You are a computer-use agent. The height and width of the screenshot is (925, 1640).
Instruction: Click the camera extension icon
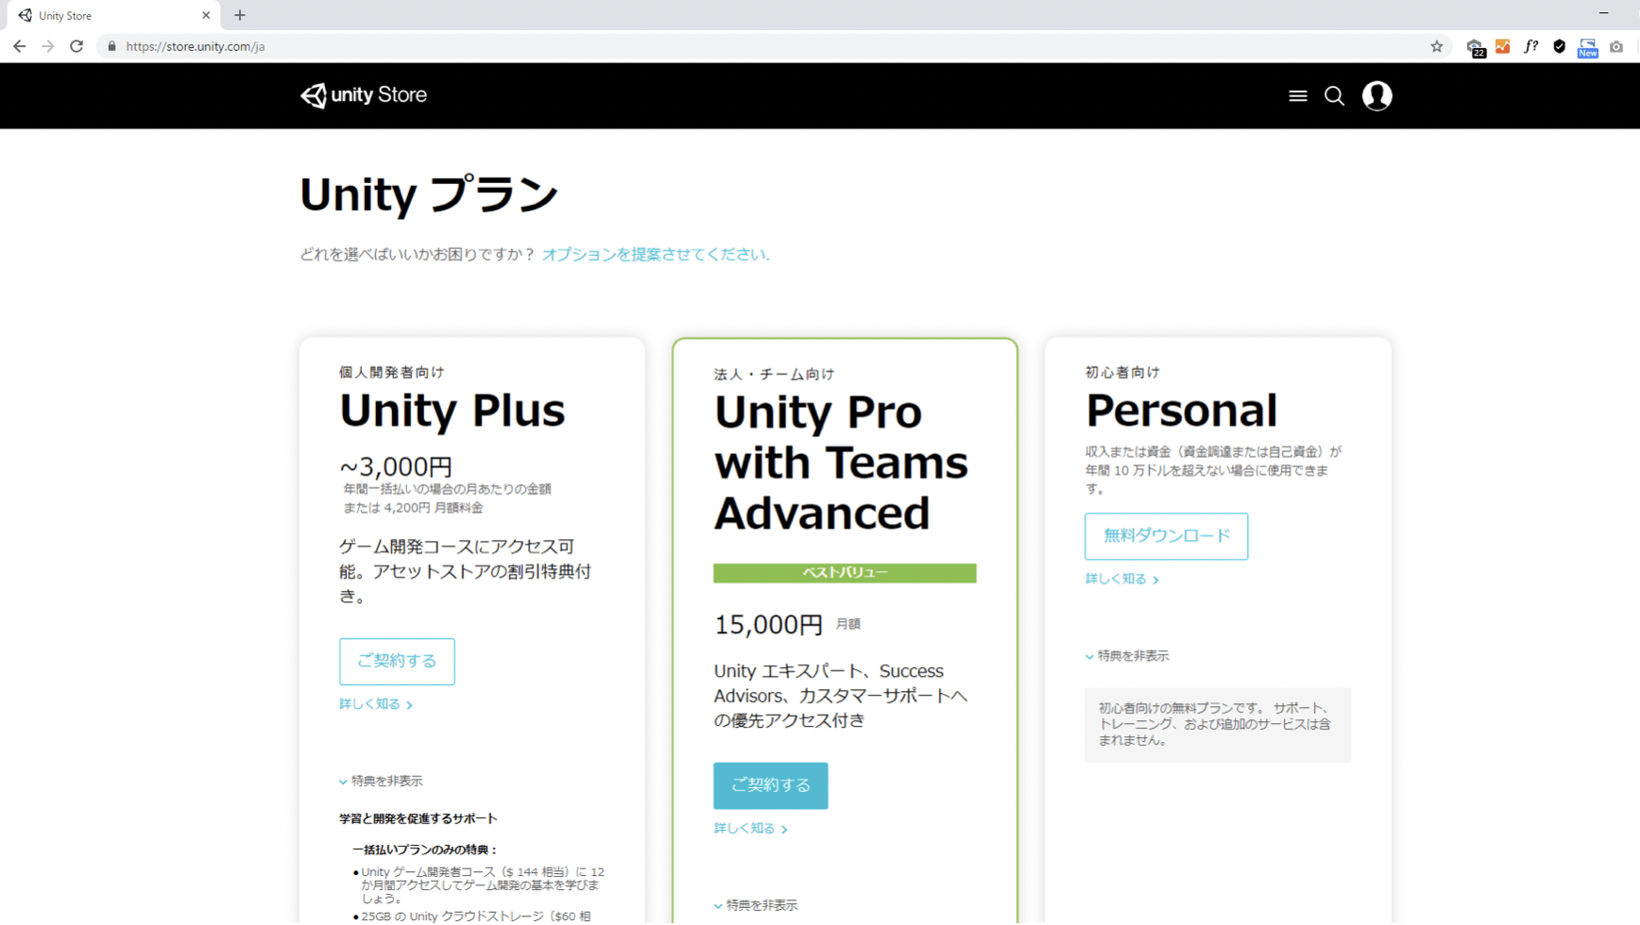pyautogui.click(x=1616, y=46)
